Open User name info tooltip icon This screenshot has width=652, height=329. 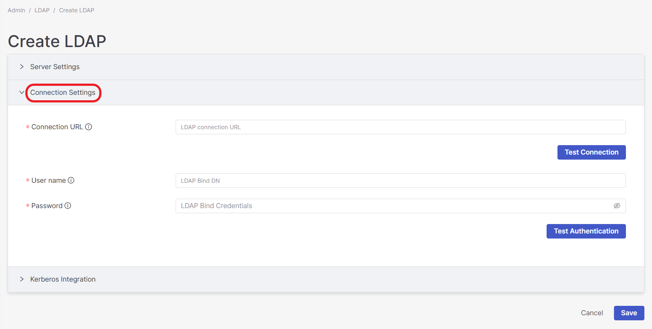click(x=71, y=180)
